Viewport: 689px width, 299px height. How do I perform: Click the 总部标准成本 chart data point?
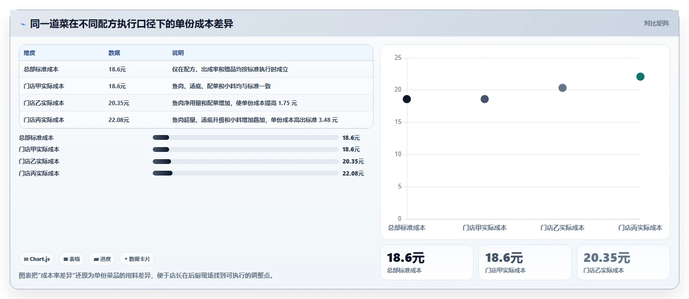point(407,99)
